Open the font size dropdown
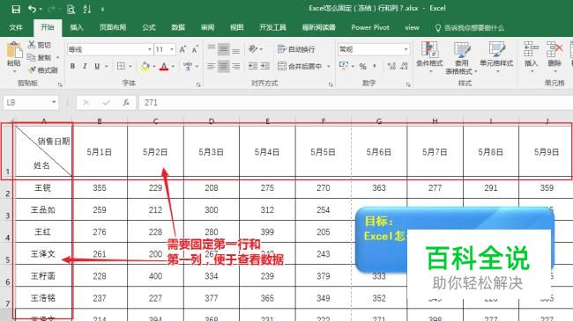 point(172,49)
